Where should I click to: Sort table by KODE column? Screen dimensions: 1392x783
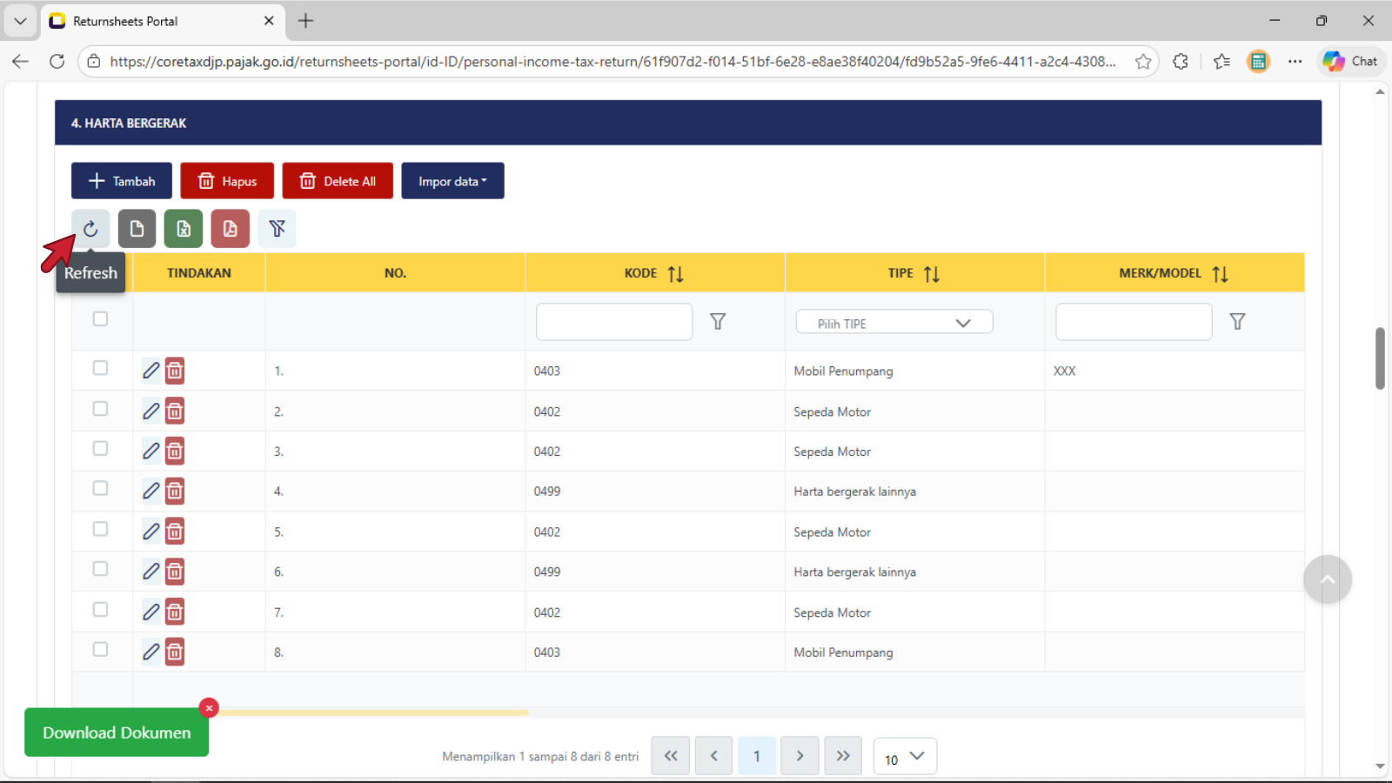point(675,274)
